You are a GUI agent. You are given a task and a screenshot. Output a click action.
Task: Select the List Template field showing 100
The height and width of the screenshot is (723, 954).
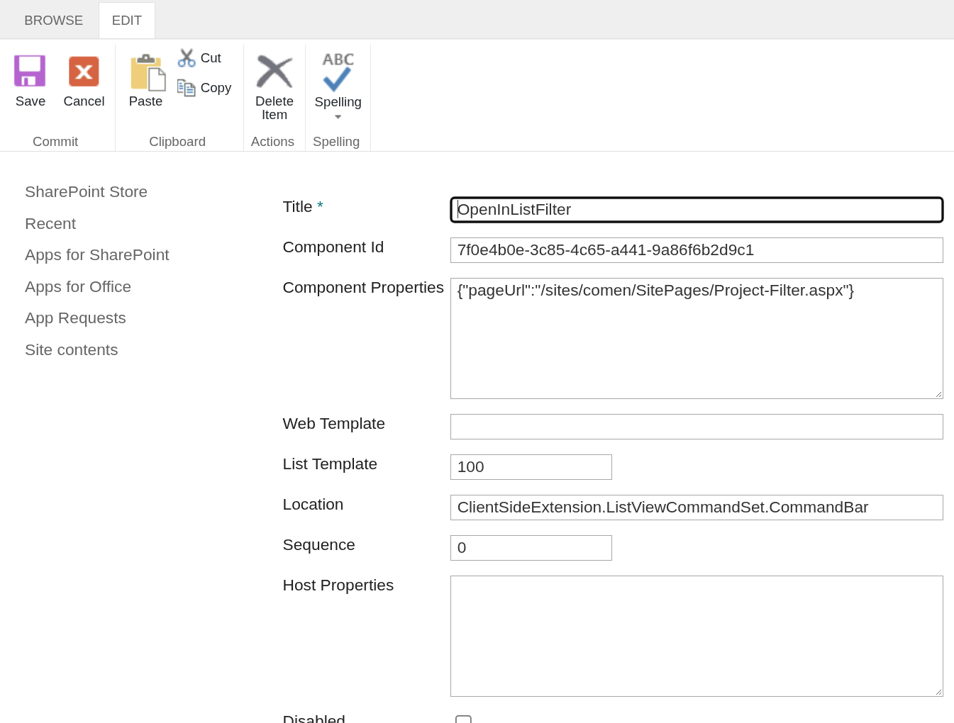(531, 467)
